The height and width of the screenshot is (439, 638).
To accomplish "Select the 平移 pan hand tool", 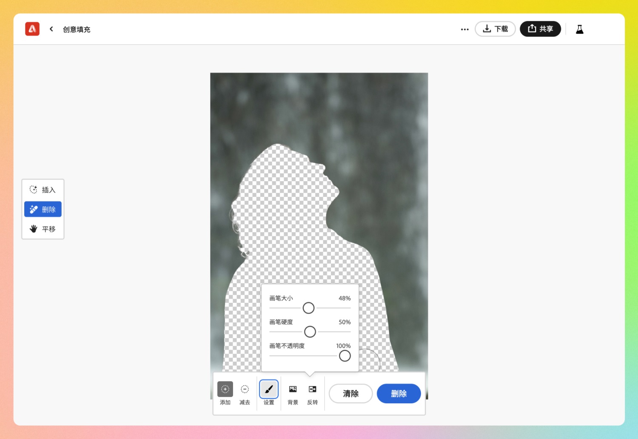I will 43,229.
